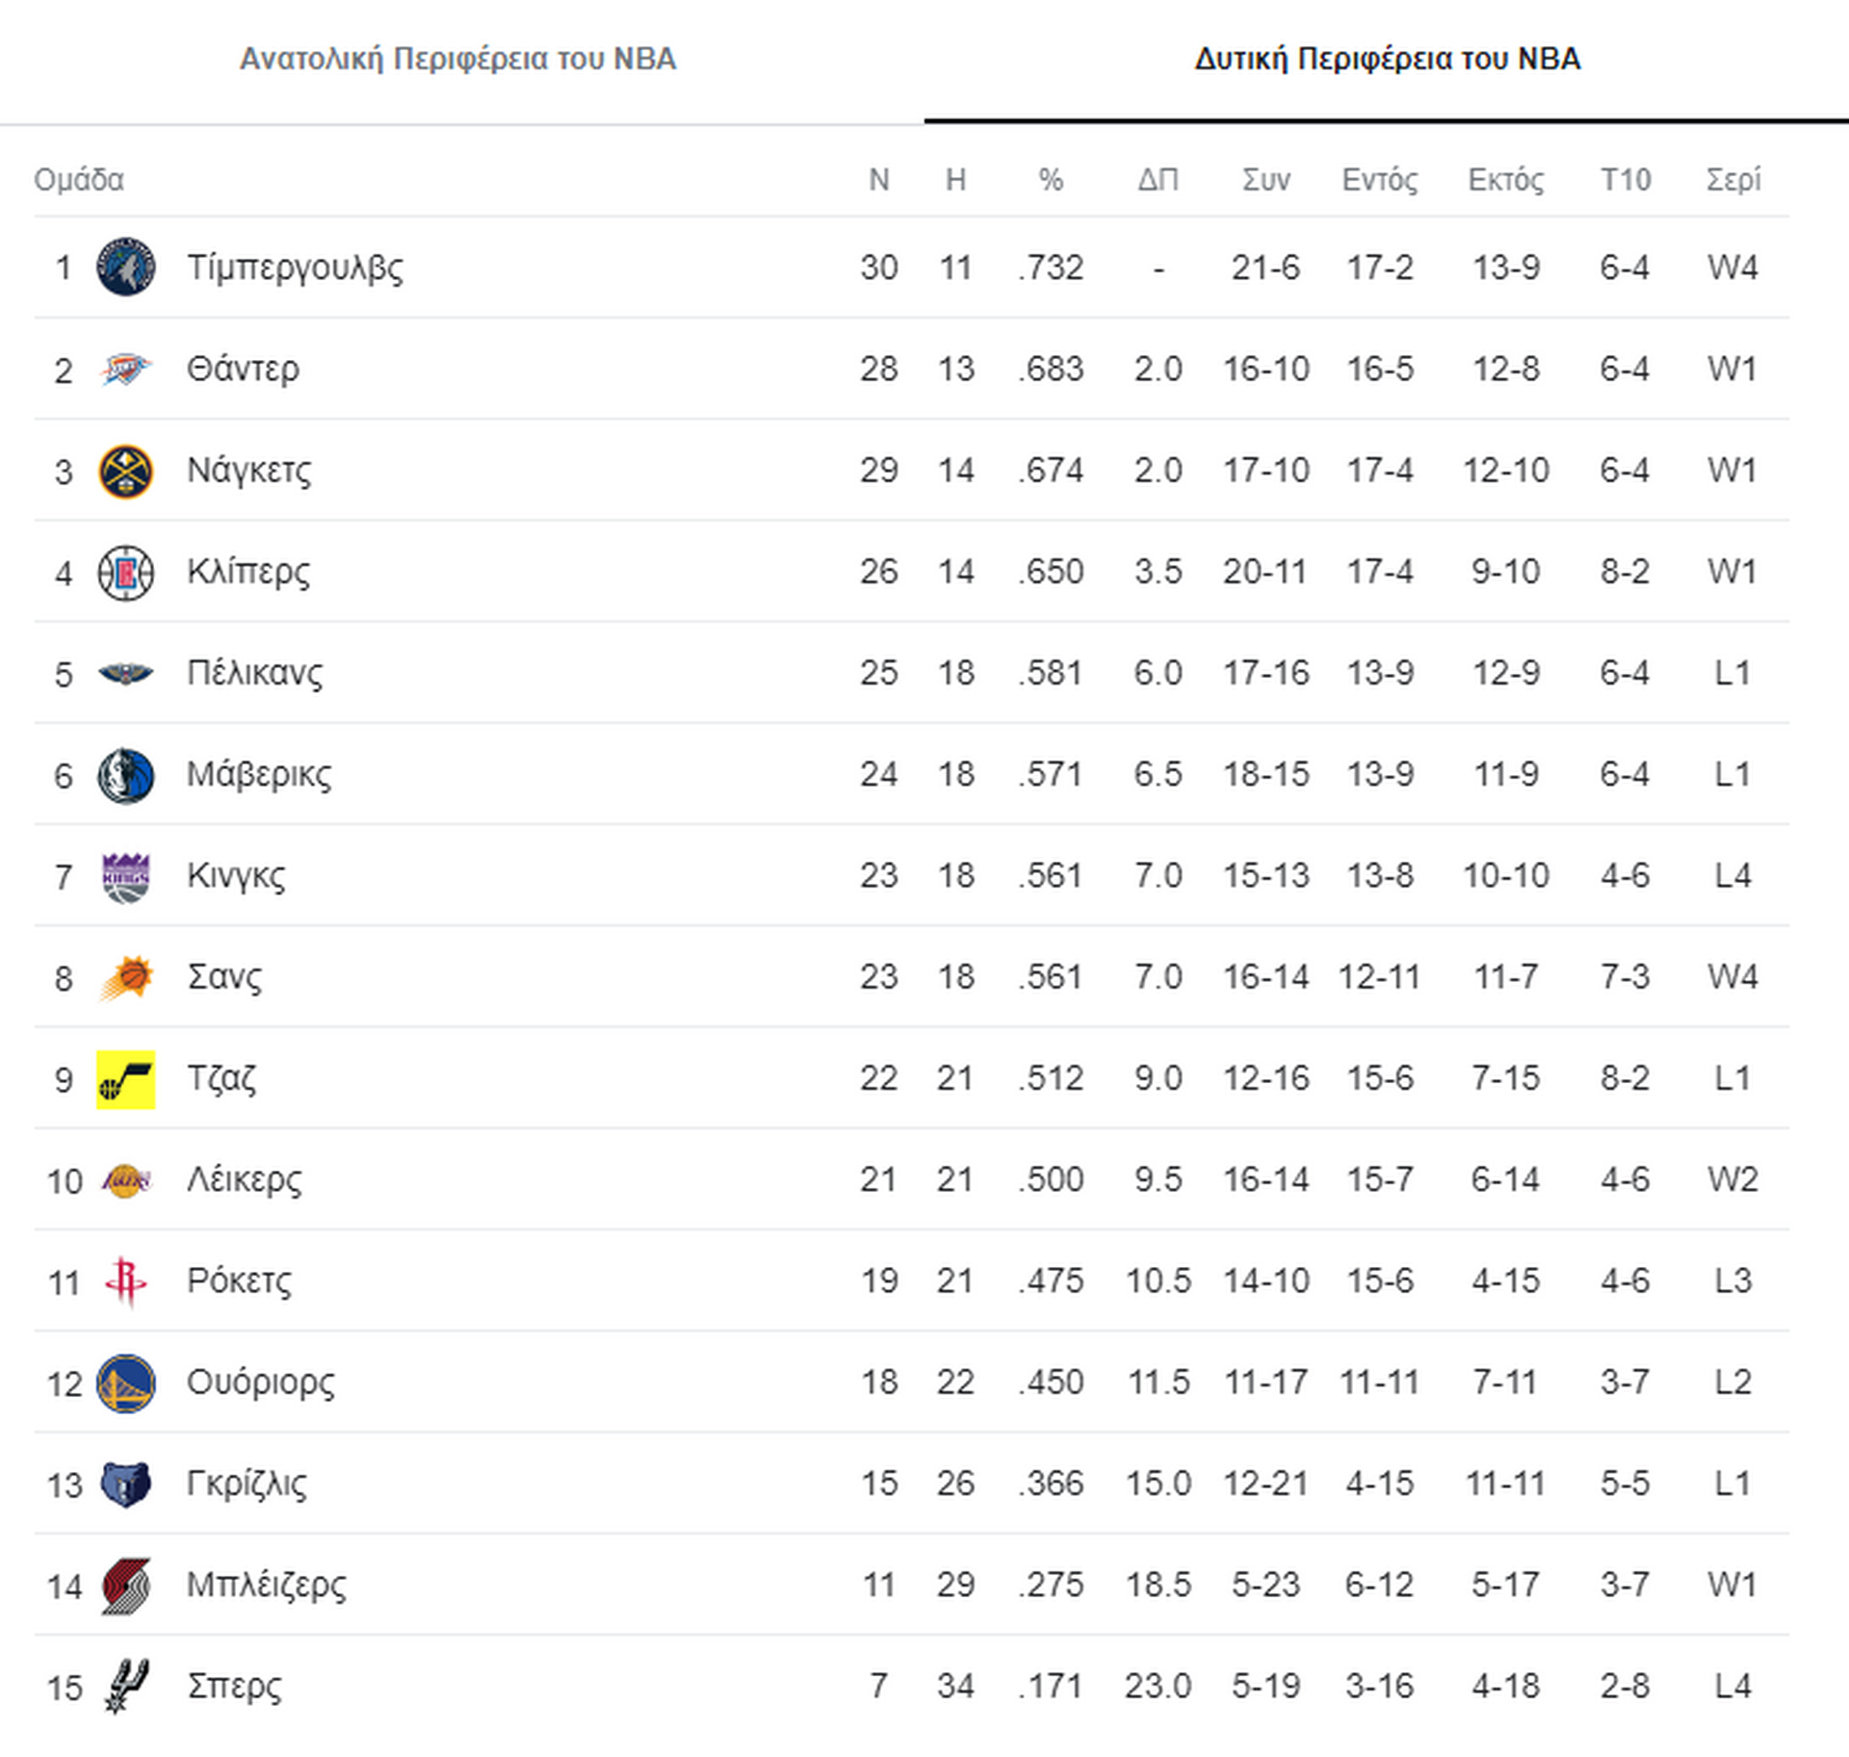Select the yellow Jazz logo

coord(125,1079)
